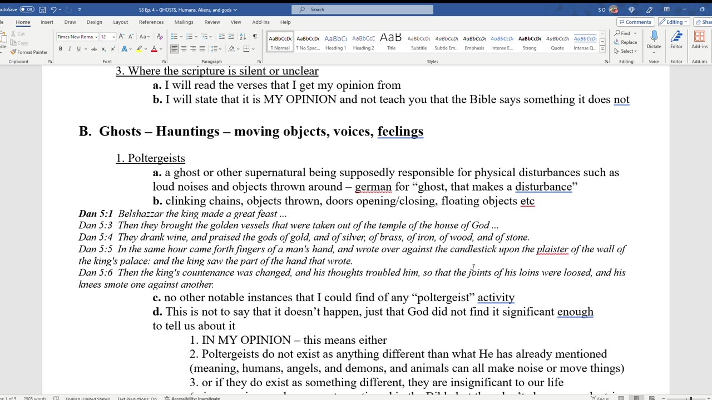Image resolution: width=712 pixels, height=400 pixels.
Task: Toggle Bold formatting
Action: (61, 49)
